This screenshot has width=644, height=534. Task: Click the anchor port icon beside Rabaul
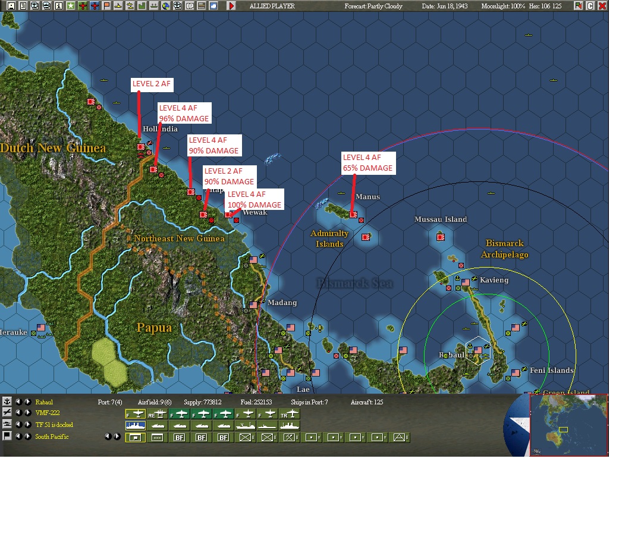[x=7, y=401]
